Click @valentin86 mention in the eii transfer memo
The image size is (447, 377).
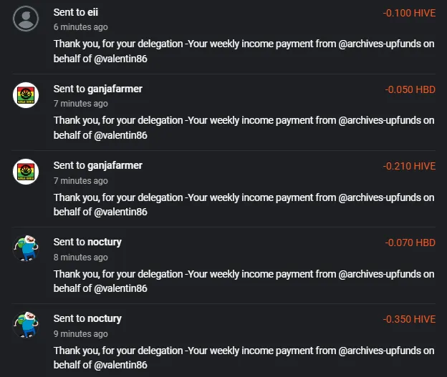point(120,59)
